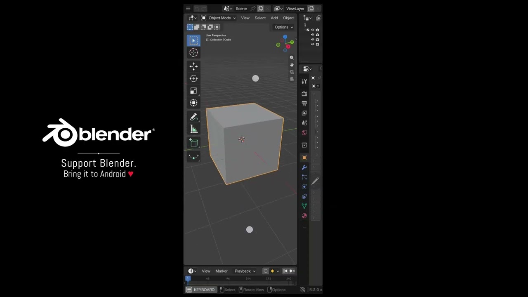
Task: Open the viewport editor type dropdown
Action: 192,18
